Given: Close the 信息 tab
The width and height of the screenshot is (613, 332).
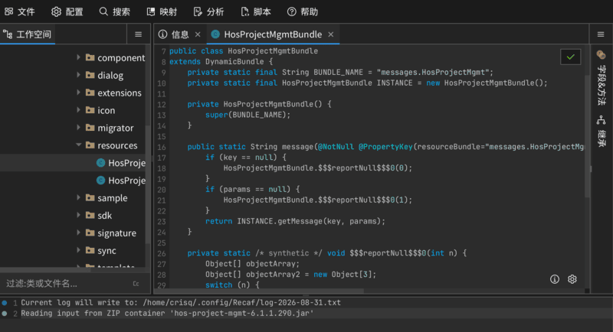Looking at the screenshot, I should [x=198, y=34].
